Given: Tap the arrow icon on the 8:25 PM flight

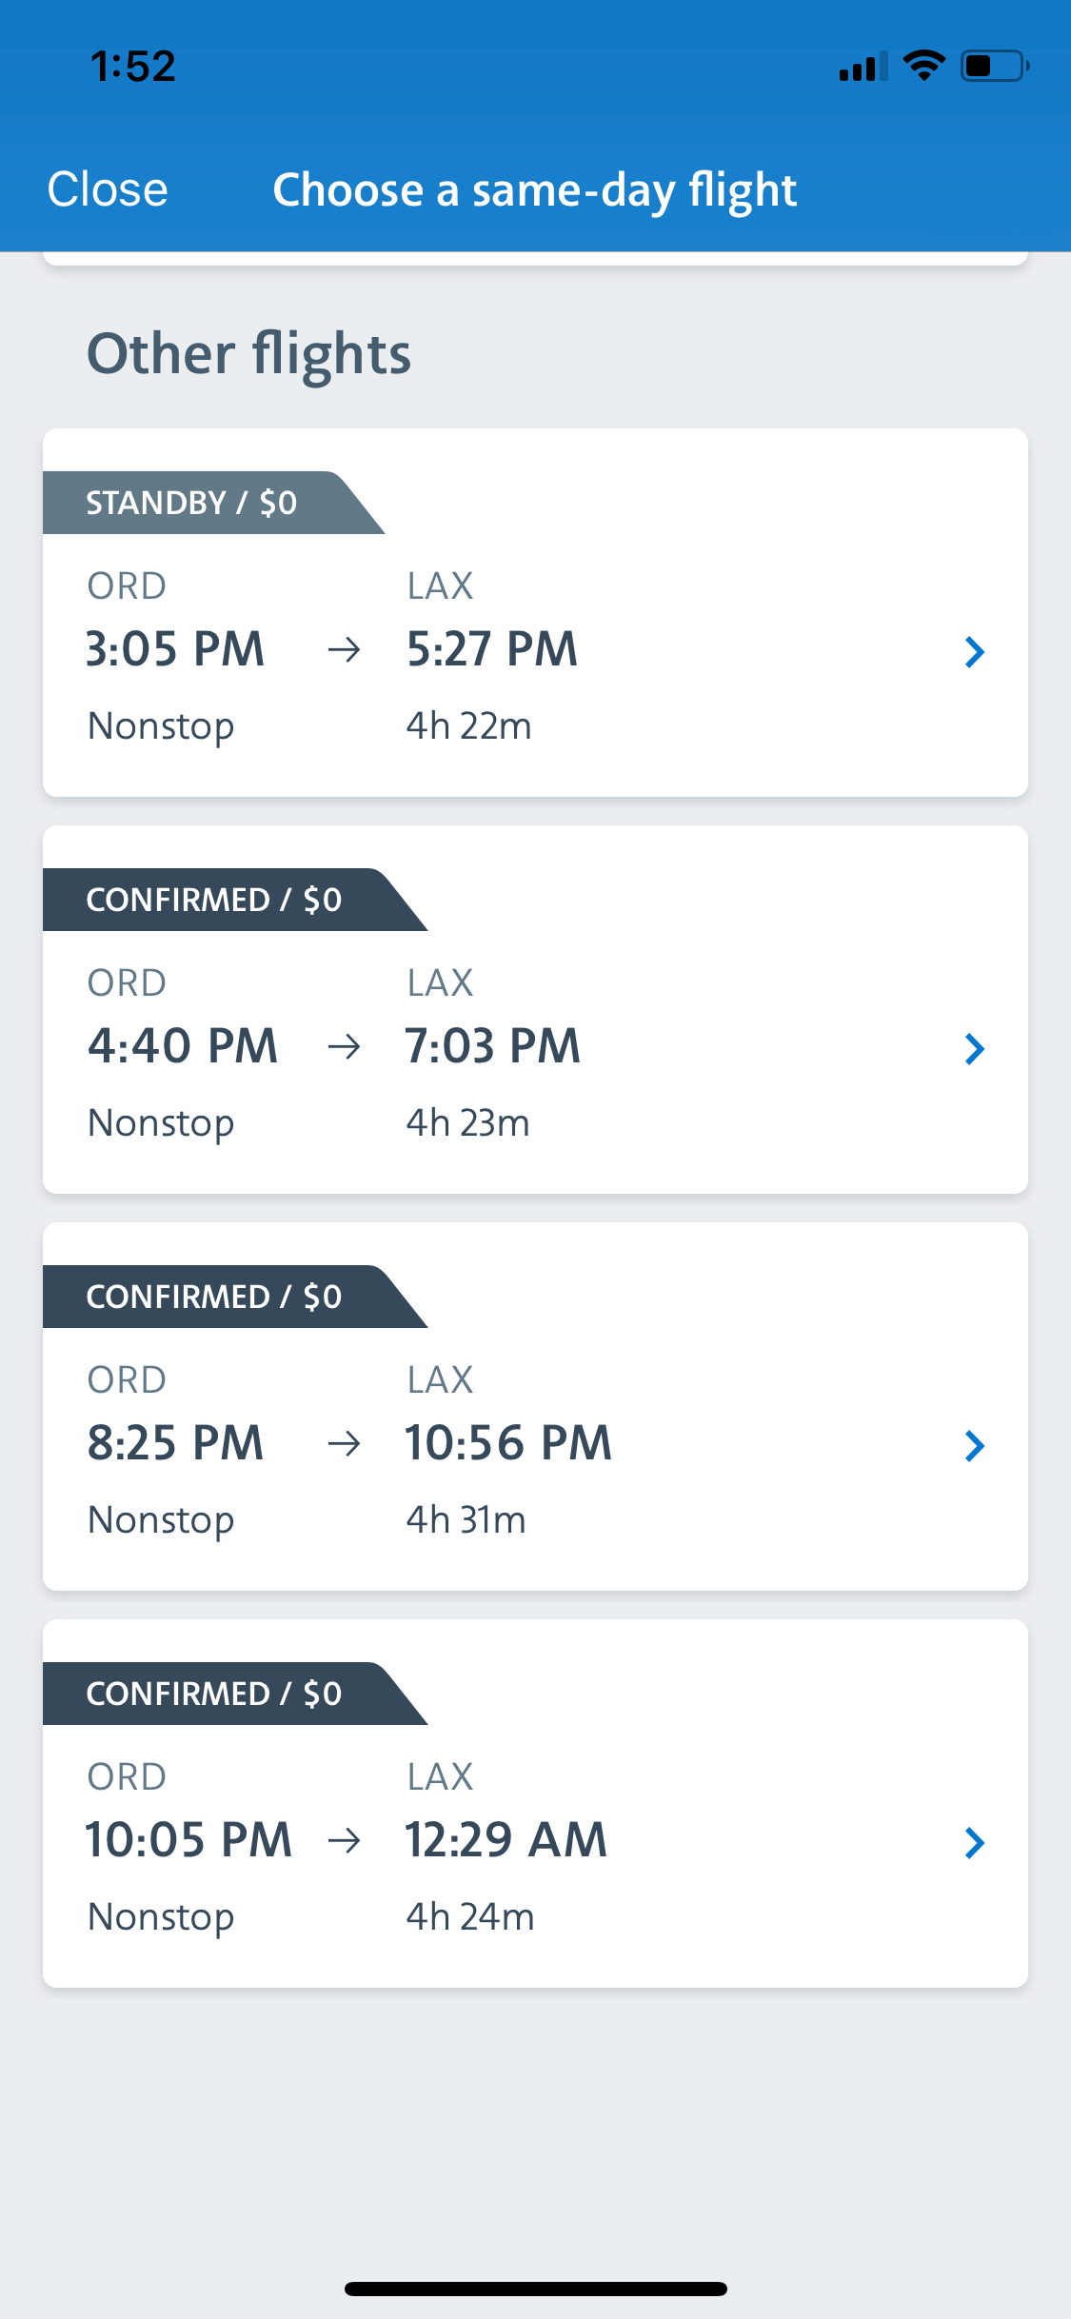Looking at the screenshot, I should 344,1445.
